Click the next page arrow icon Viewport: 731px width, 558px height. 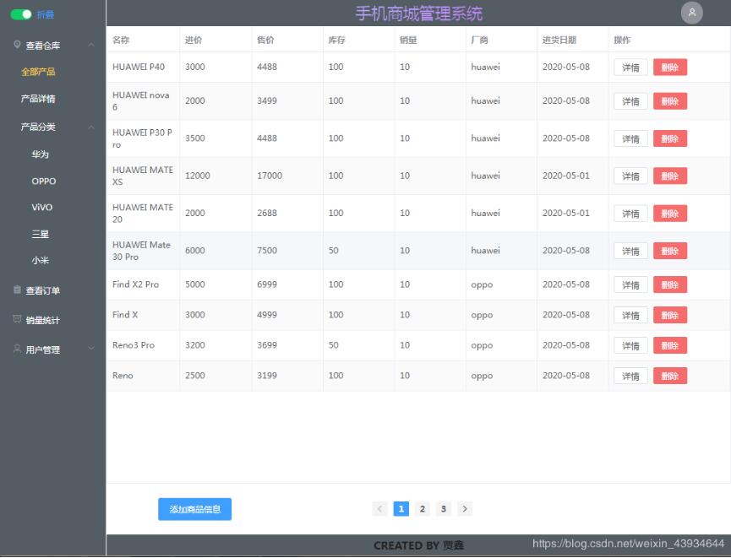[x=465, y=509]
